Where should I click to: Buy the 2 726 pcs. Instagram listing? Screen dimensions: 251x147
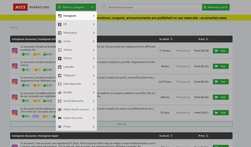click(221, 51)
